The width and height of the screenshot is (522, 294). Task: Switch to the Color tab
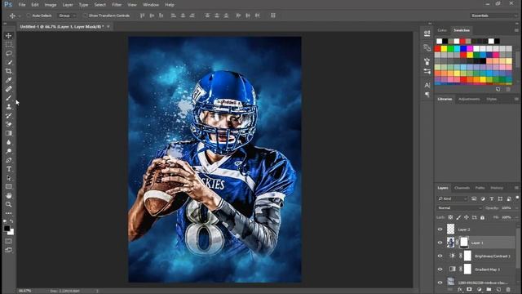click(x=442, y=30)
